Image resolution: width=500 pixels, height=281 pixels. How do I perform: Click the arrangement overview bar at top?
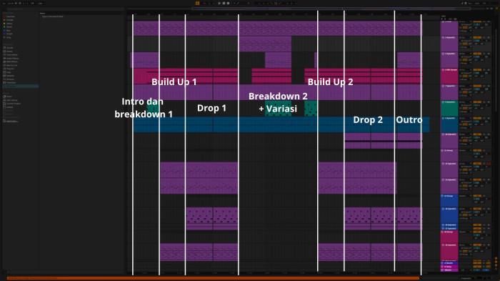click(331, 9)
